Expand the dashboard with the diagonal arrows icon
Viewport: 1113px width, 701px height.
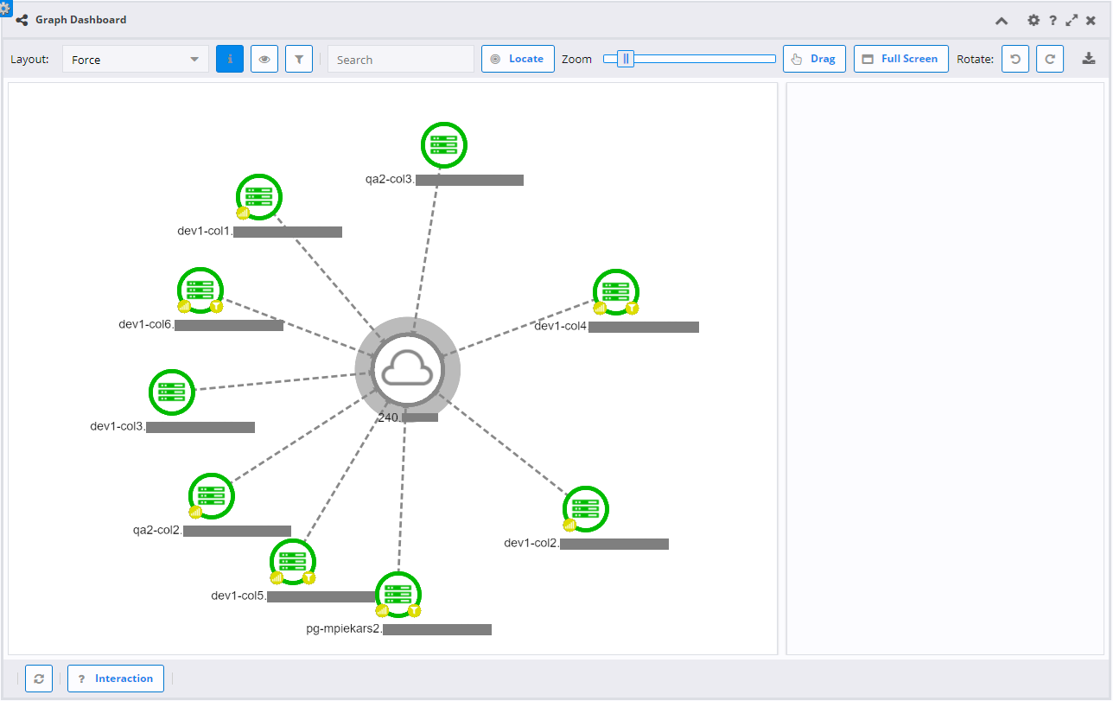[1072, 19]
